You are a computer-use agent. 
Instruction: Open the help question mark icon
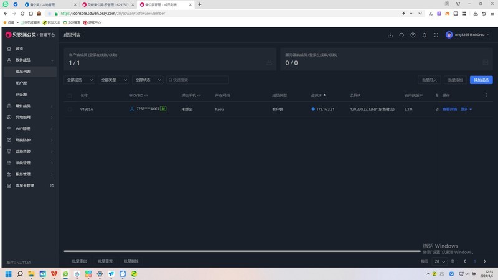pyautogui.click(x=413, y=35)
